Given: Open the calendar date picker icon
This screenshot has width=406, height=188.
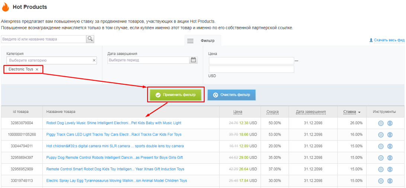Looking at the screenshot, I should pos(194,60).
